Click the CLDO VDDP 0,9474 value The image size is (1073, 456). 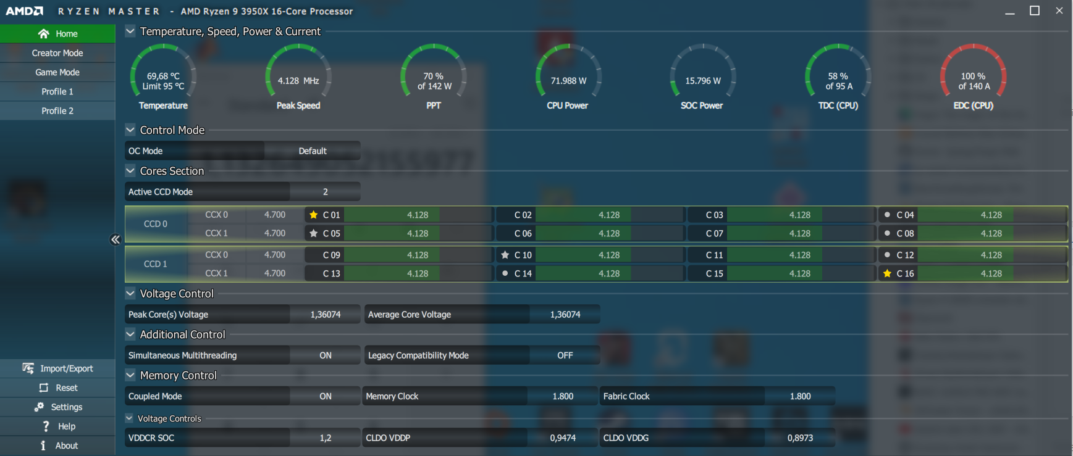562,437
